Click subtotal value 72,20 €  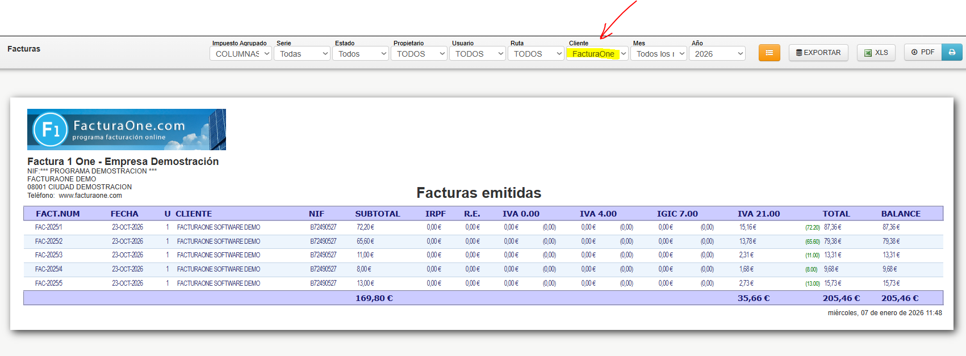[x=365, y=227]
